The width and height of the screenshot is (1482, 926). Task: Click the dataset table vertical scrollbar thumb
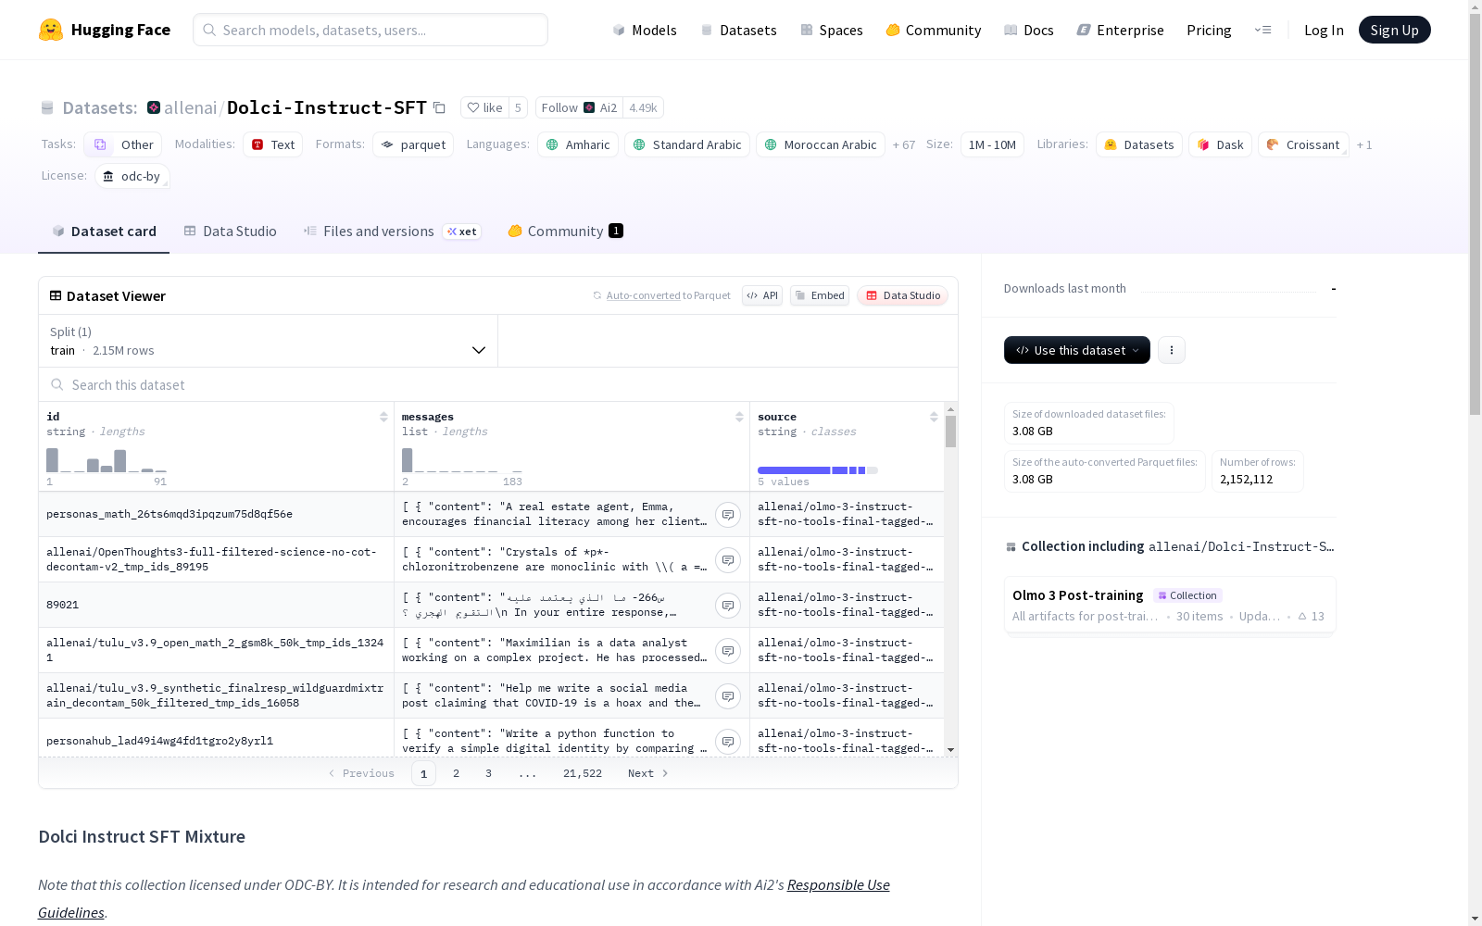click(x=950, y=432)
